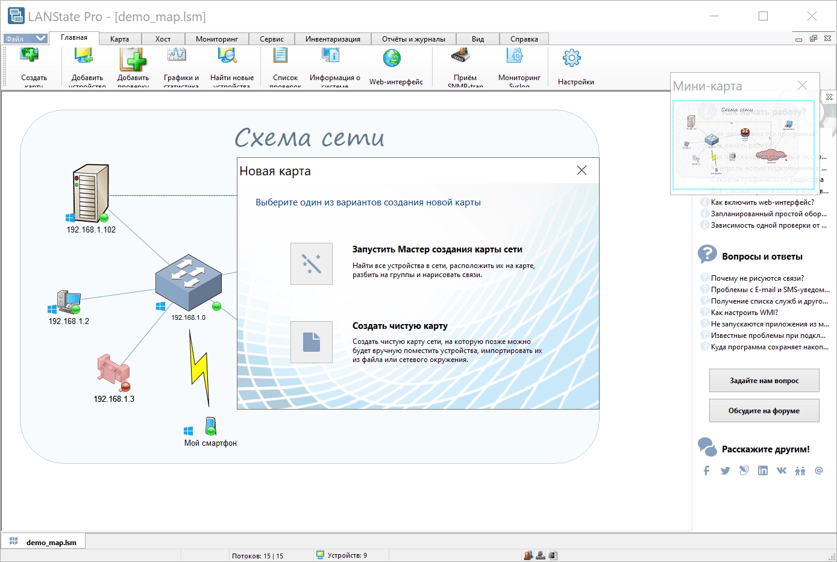837x562 pixels.
Task: Click the Схема сети map title
Action: [x=309, y=138]
